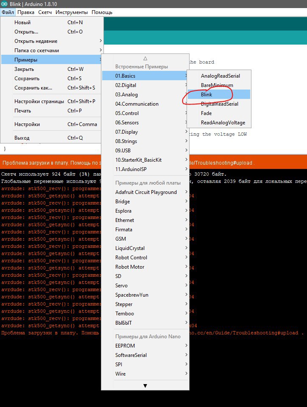Open the Bridge examples

[145, 202]
